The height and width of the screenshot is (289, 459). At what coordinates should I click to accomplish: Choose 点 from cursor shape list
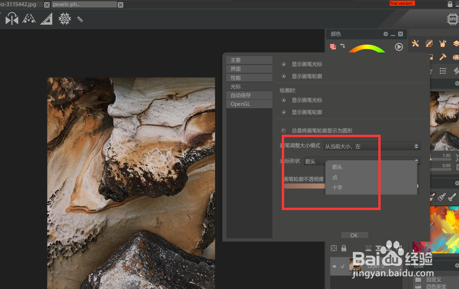point(371,177)
